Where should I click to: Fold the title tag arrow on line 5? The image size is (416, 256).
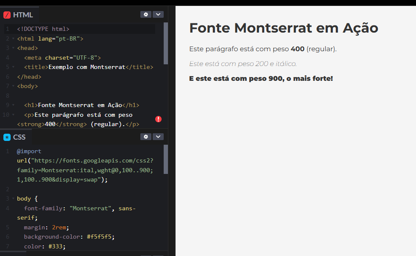(13, 67)
